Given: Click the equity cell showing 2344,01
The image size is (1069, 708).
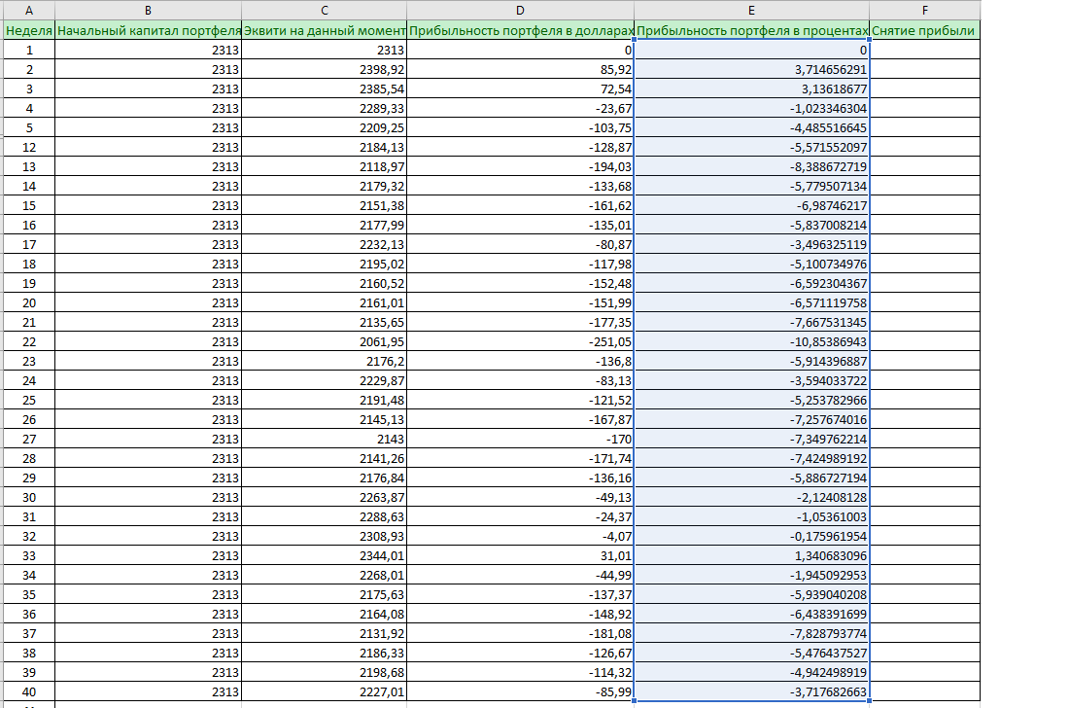Looking at the screenshot, I should pos(324,555).
